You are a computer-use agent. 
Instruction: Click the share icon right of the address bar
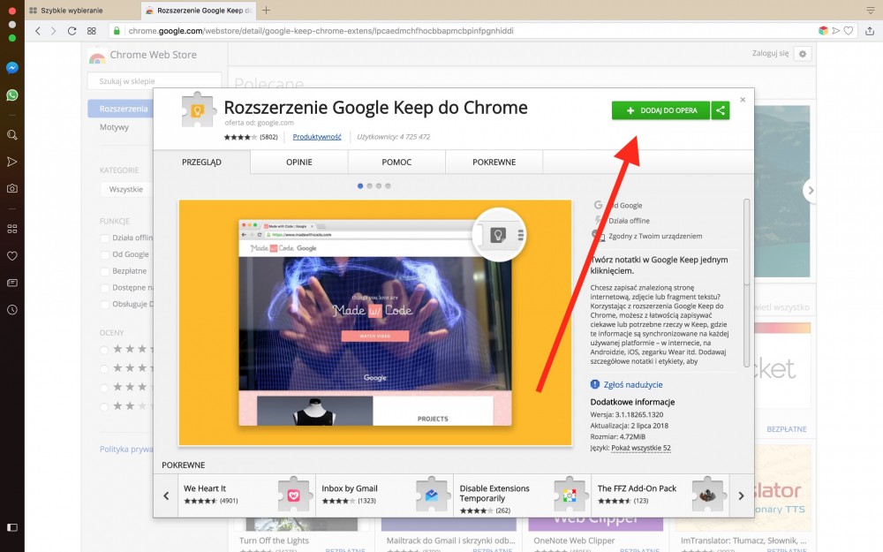pyautogui.click(x=870, y=31)
